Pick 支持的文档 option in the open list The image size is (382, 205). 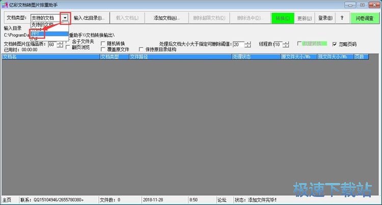[x=49, y=24]
